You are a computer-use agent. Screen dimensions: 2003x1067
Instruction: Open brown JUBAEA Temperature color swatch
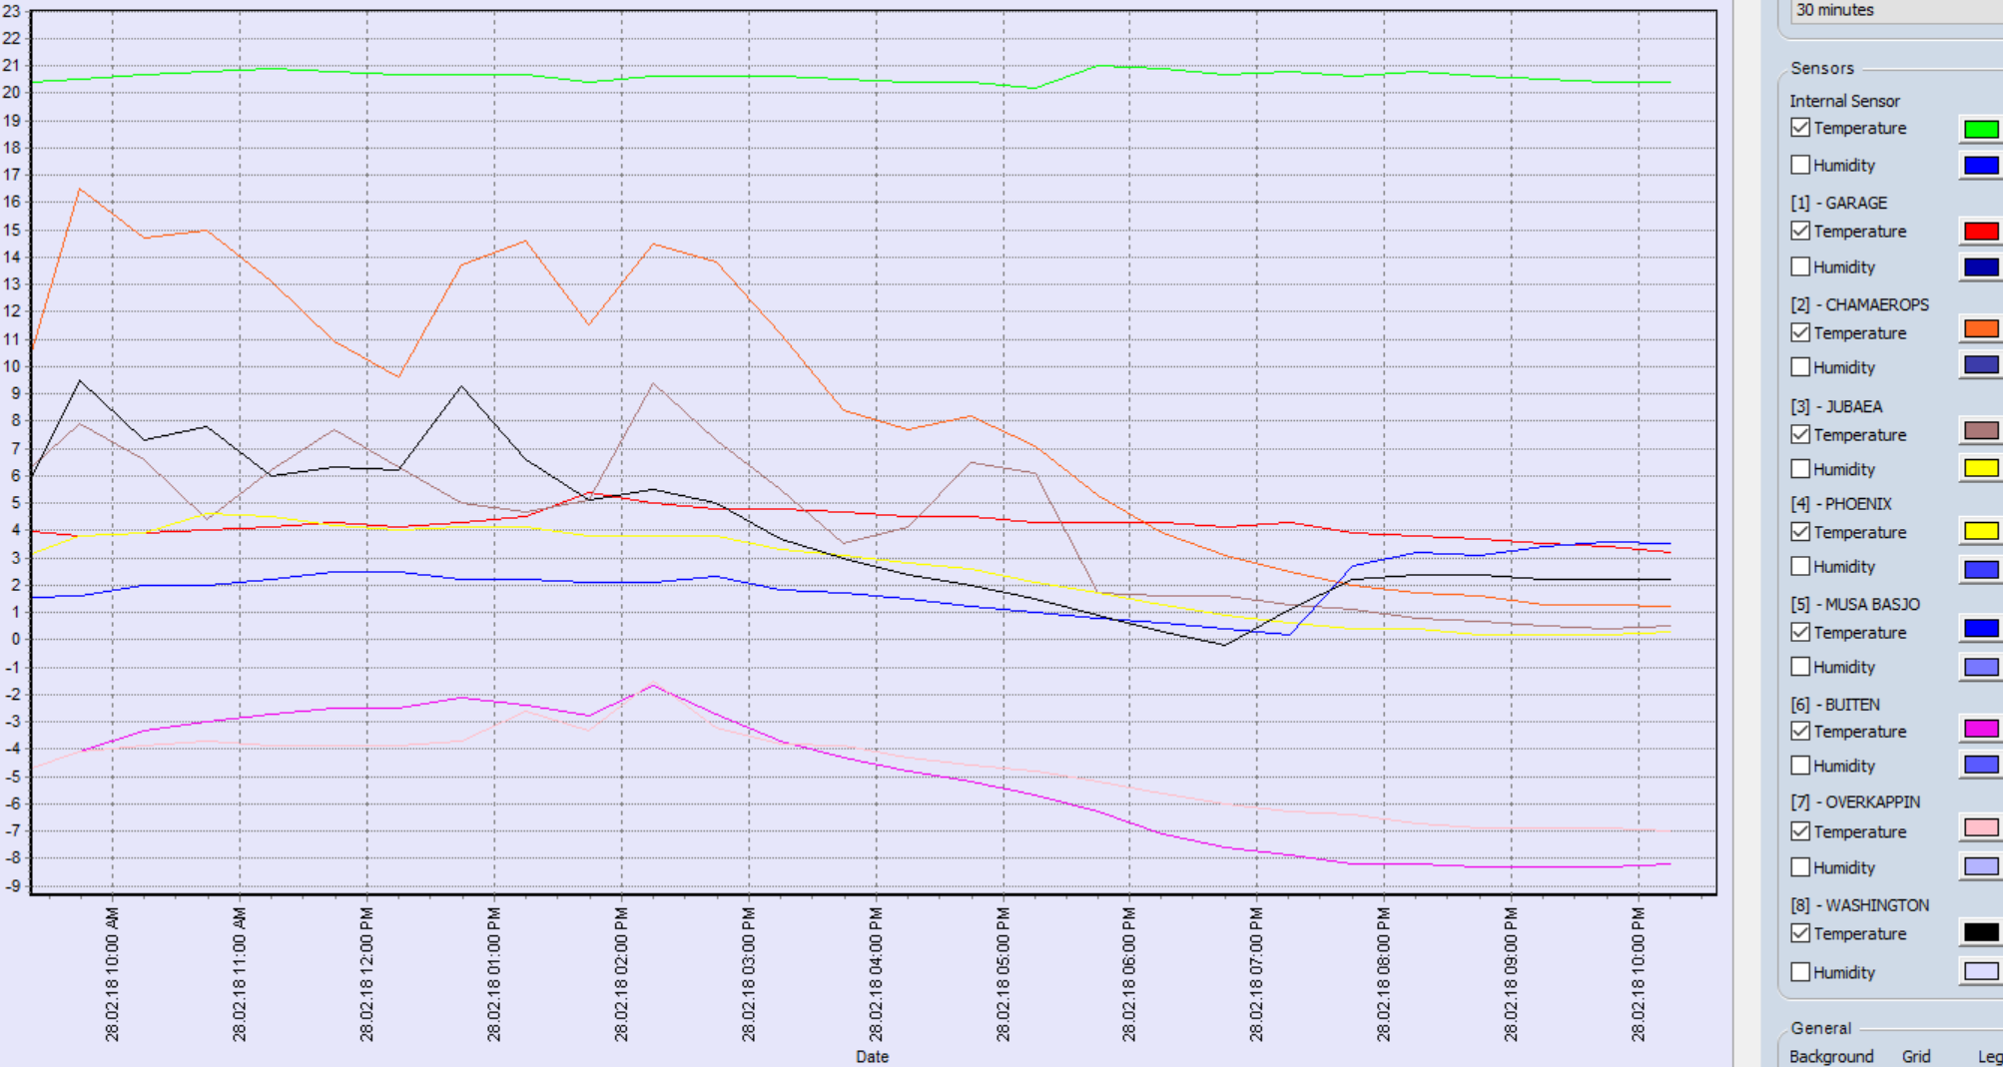[x=1981, y=431]
